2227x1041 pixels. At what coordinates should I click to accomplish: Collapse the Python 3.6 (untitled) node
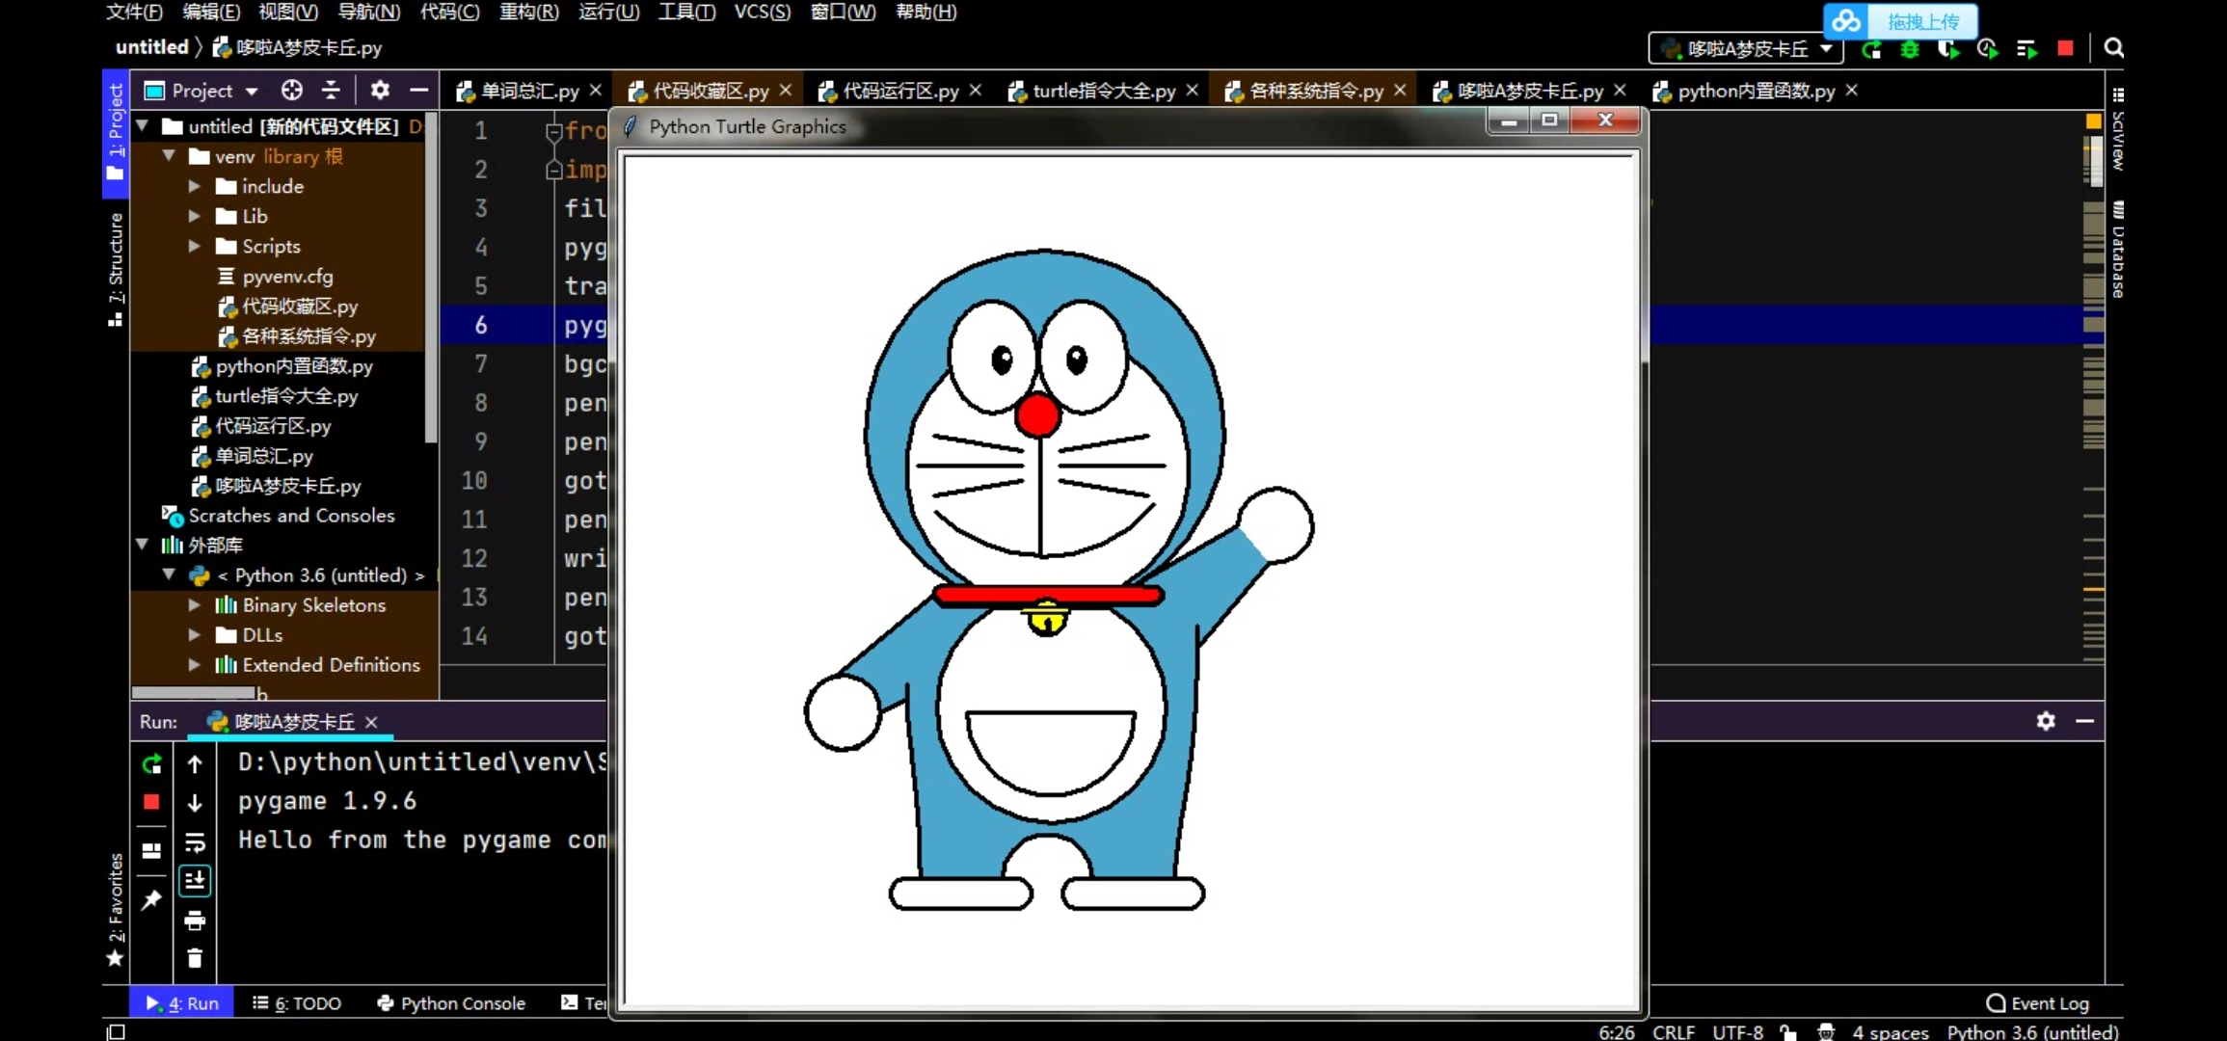(x=169, y=574)
